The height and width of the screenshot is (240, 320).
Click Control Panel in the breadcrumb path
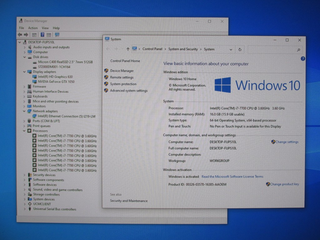[152, 49]
